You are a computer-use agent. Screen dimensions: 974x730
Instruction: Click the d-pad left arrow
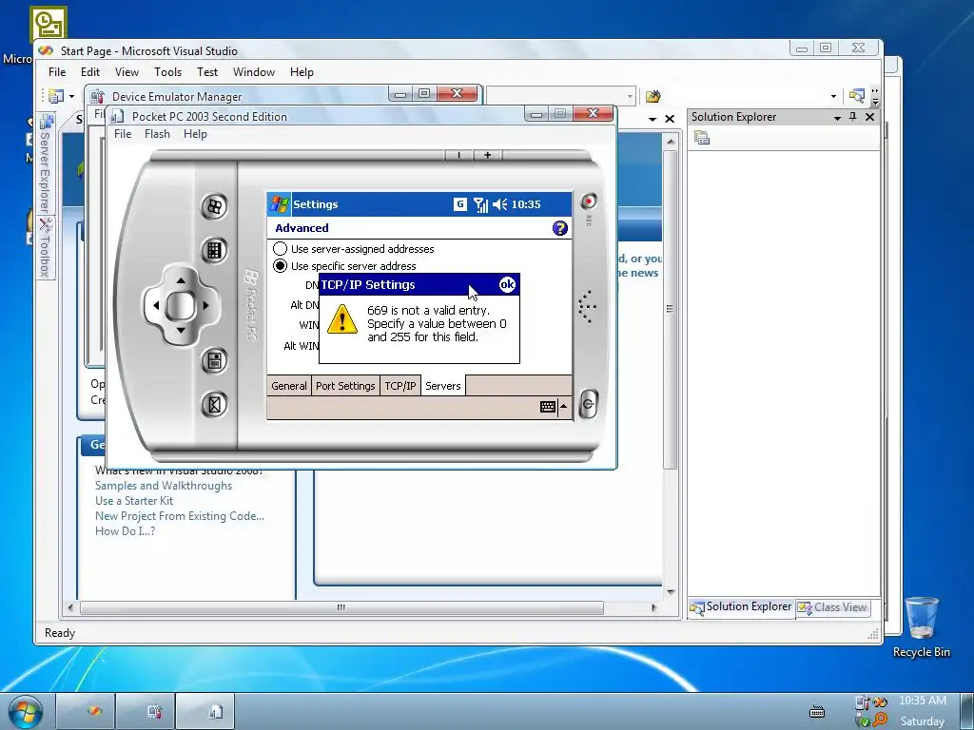pos(155,305)
